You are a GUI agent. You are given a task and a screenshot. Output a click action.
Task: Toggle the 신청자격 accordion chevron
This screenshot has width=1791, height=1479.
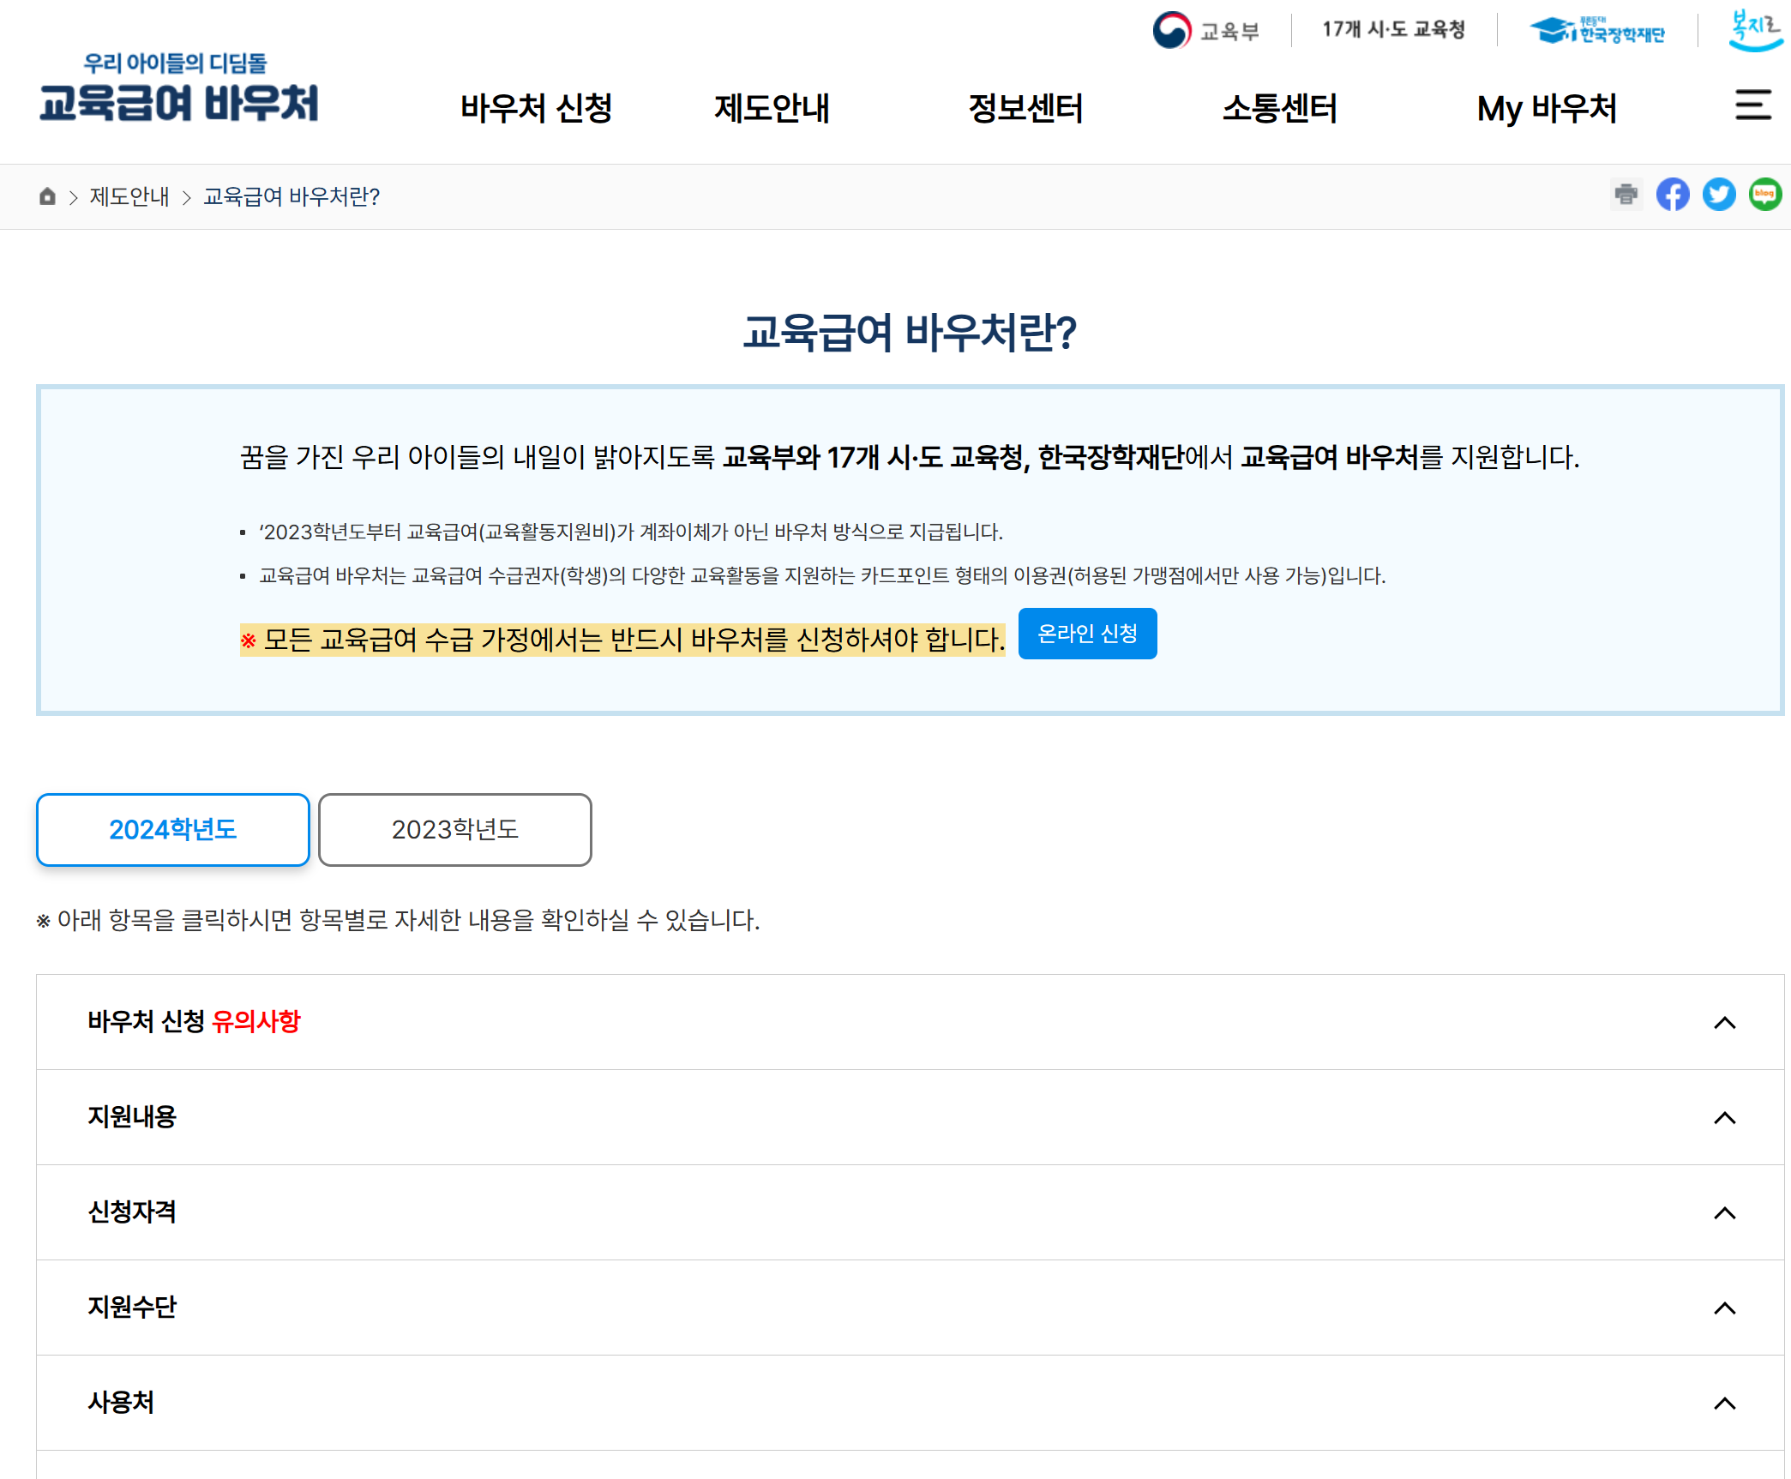[x=1724, y=1212]
